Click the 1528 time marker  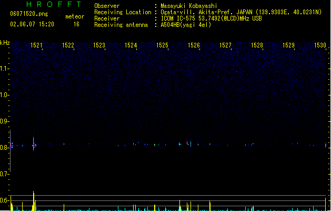(257, 45)
